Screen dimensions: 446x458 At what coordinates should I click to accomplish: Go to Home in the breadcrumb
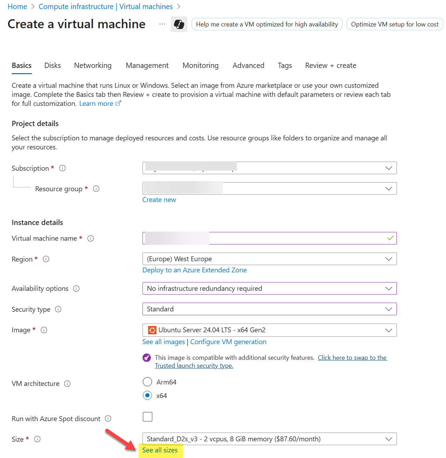(x=17, y=7)
